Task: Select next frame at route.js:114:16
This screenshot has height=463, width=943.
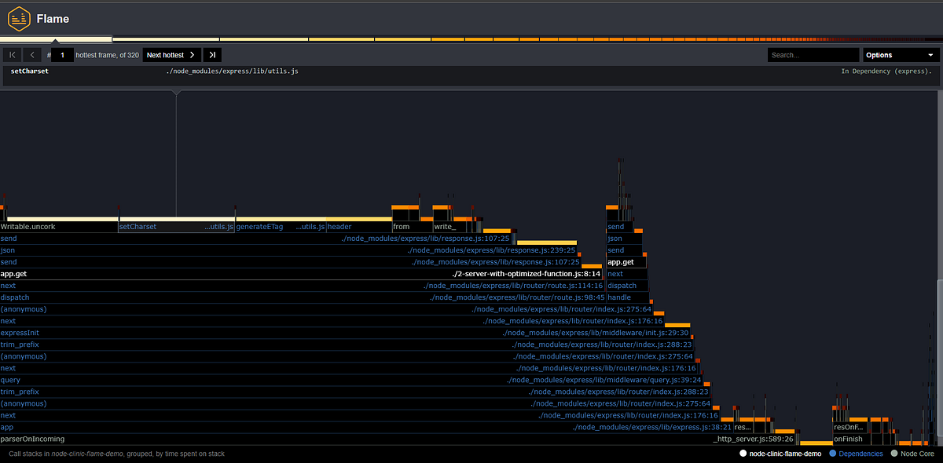Action: click(303, 286)
